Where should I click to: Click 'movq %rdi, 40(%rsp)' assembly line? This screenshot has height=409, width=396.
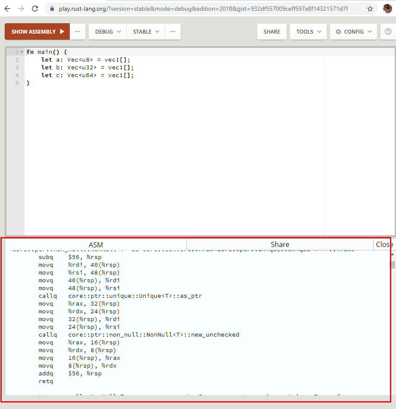[x=79, y=265]
